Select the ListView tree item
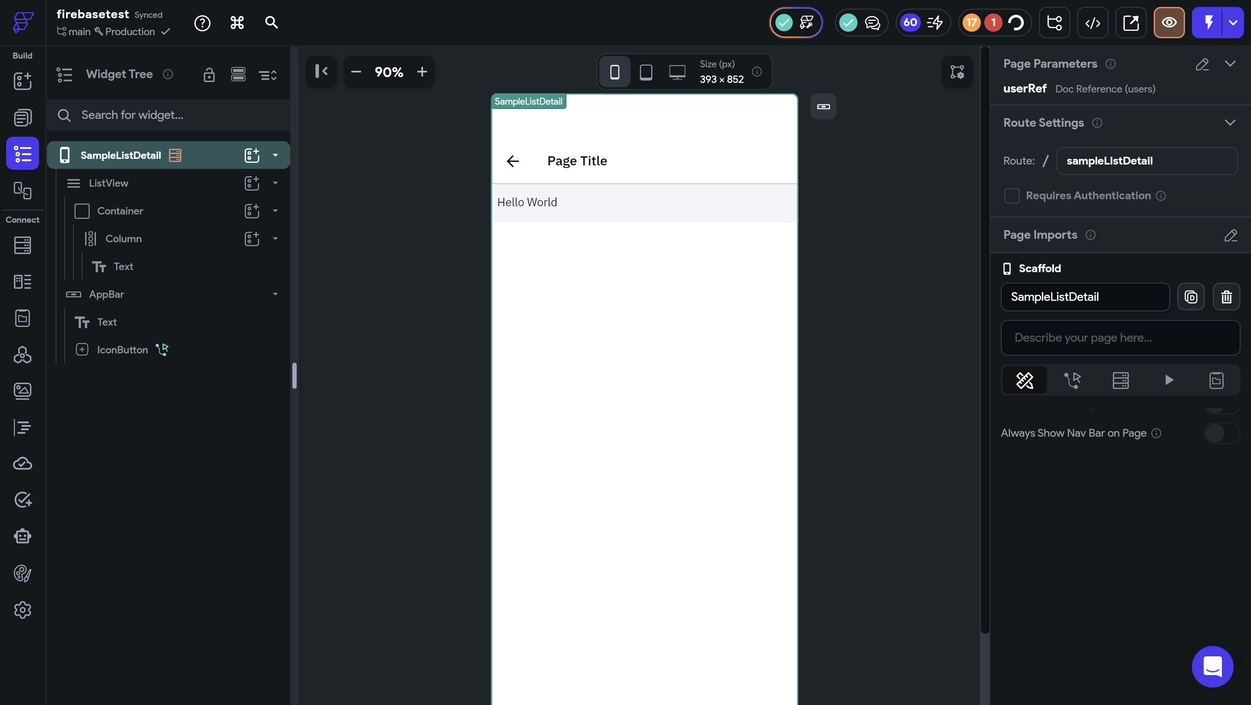 click(108, 183)
